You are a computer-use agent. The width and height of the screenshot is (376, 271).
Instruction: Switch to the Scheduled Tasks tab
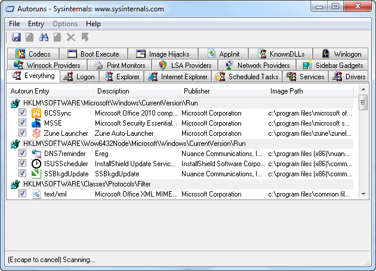tap(246, 77)
